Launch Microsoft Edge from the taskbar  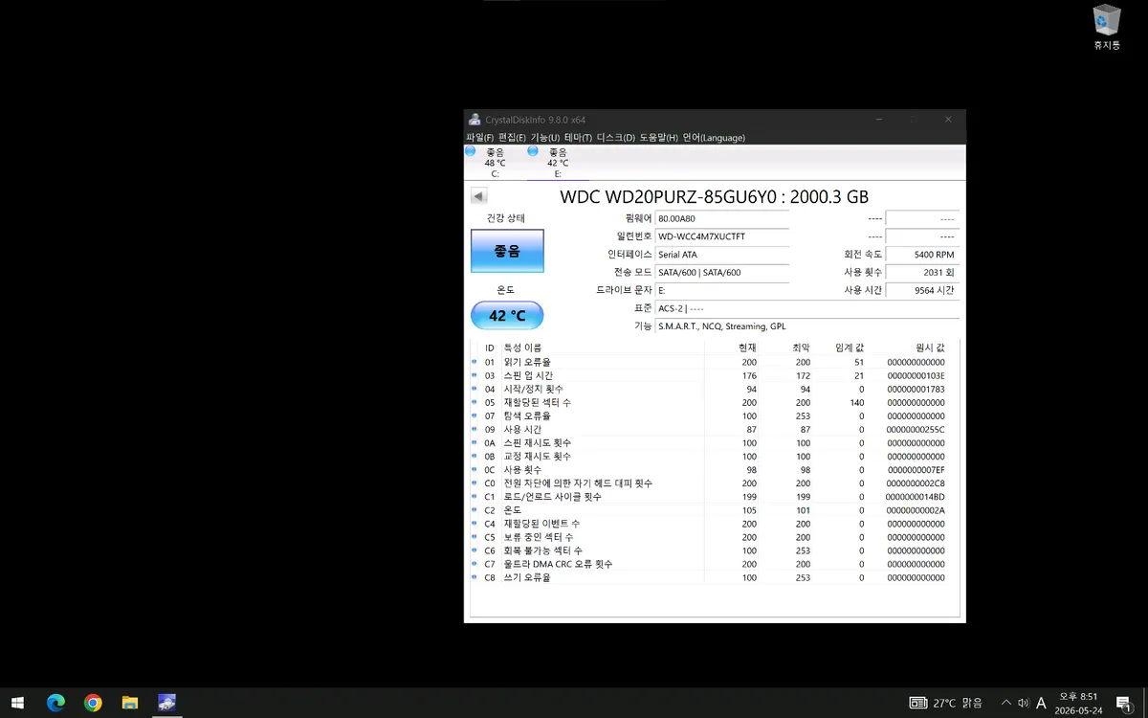[x=55, y=703]
